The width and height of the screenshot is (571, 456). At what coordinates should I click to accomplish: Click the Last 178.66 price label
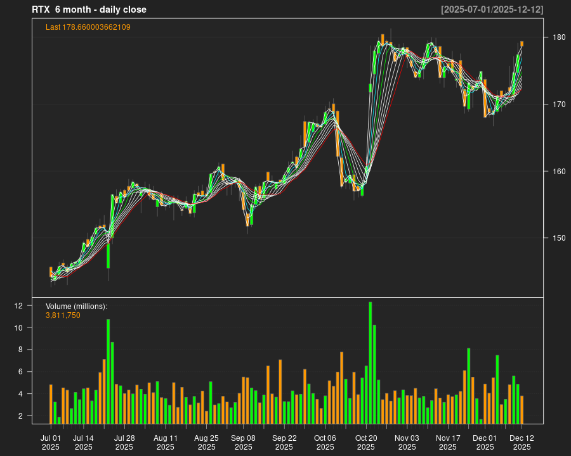[88, 27]
